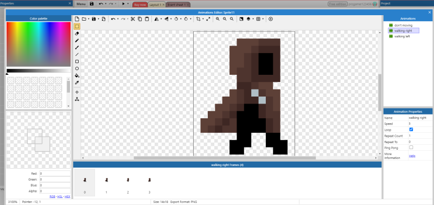The height and width of the screenshot is (205, 434).
Task: Switch to the Event sheet 1 tab
Action: 176,5
